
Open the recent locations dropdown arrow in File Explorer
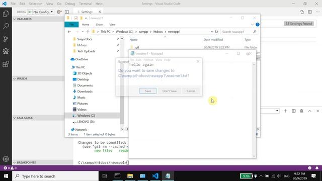click(83, 32)
